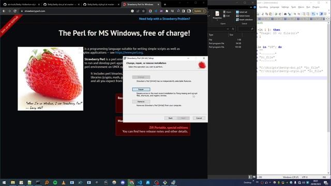Open ZIP, Portable, special editions link
331x186 pixels.
coord(169,128)
